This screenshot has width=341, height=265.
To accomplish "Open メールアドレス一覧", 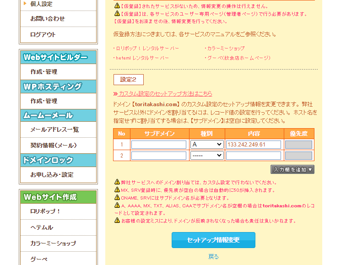I will tap(54, 130).
